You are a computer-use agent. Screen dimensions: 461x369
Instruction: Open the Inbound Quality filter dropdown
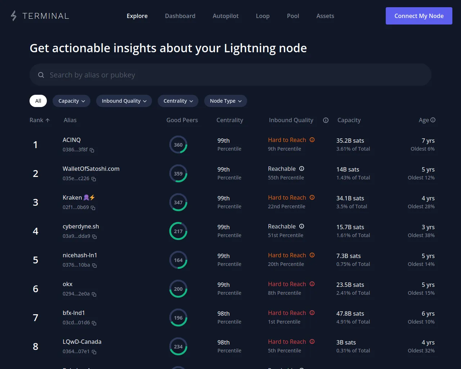pyautogui.click(x=124, y=101)
